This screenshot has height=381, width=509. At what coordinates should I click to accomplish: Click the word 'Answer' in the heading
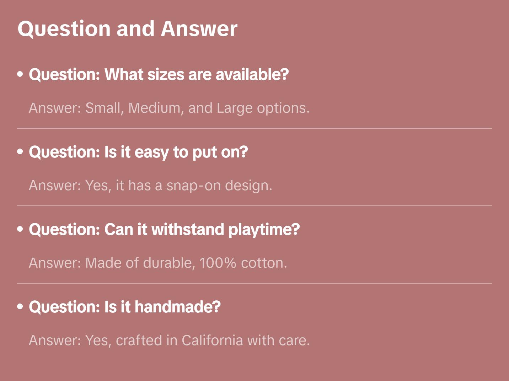pos(199,29)
